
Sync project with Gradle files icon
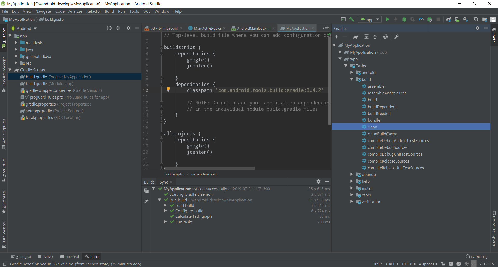[x=448, y=19]
